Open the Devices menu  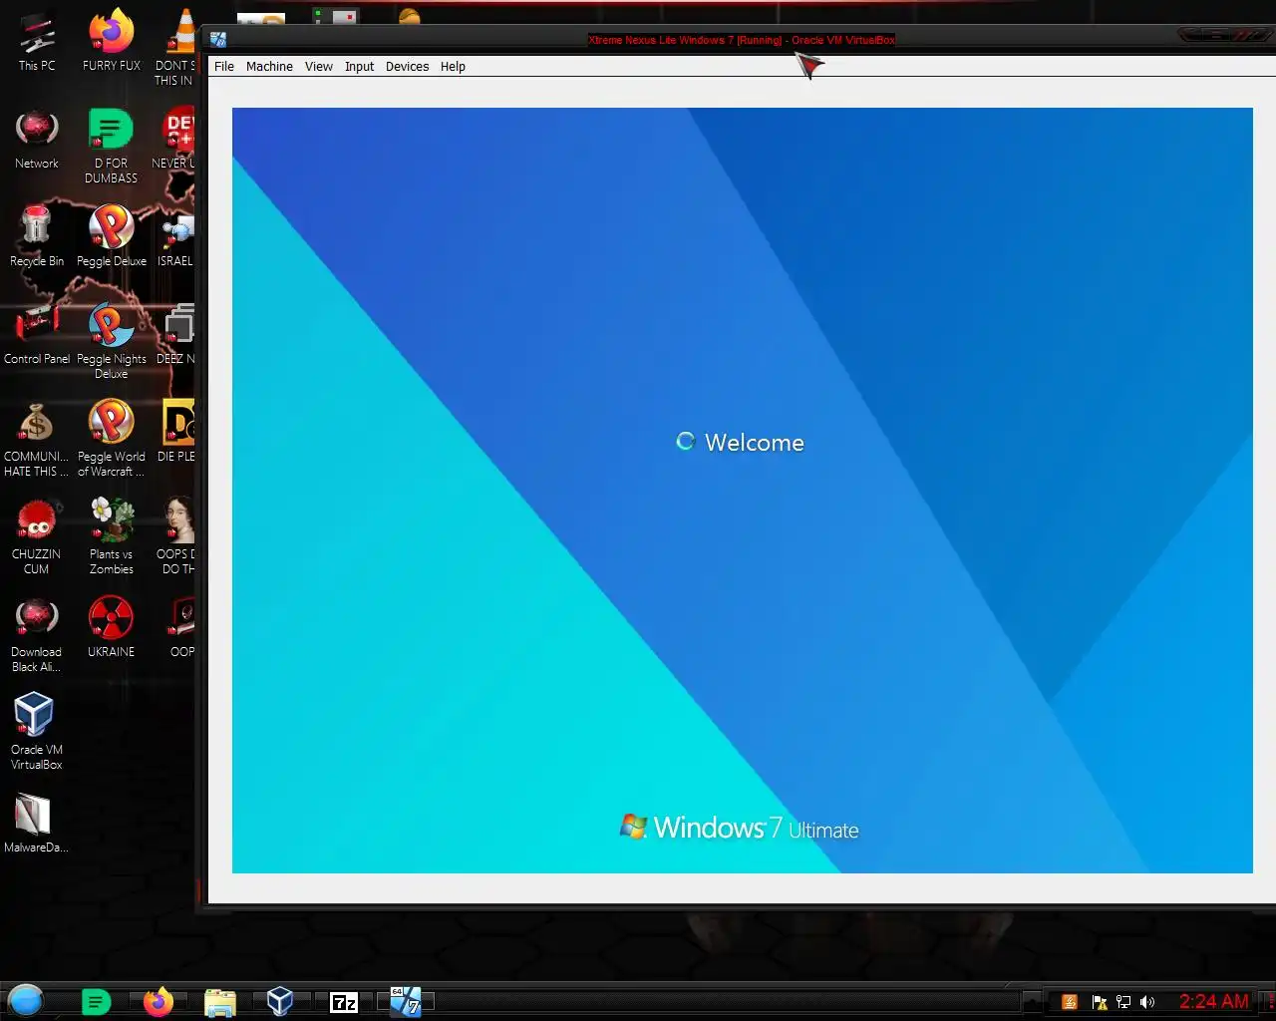407,67
